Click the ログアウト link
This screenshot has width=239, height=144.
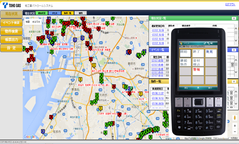point(230,4)
